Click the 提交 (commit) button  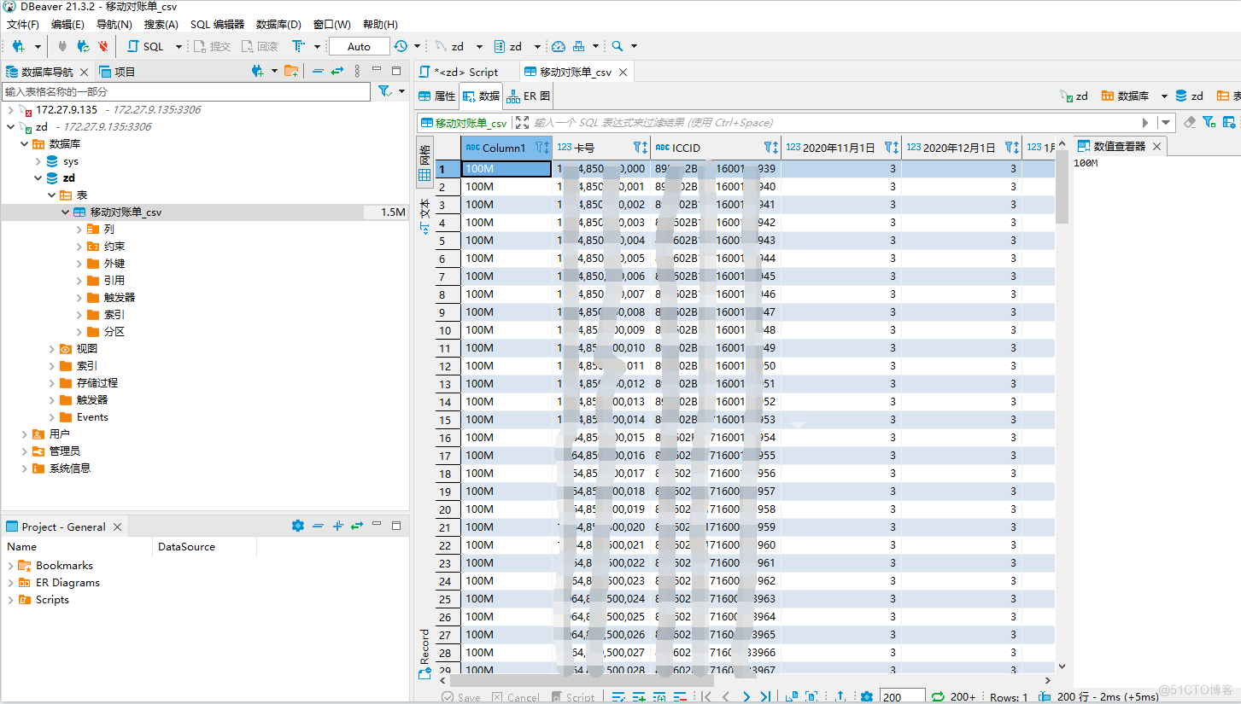213,46
